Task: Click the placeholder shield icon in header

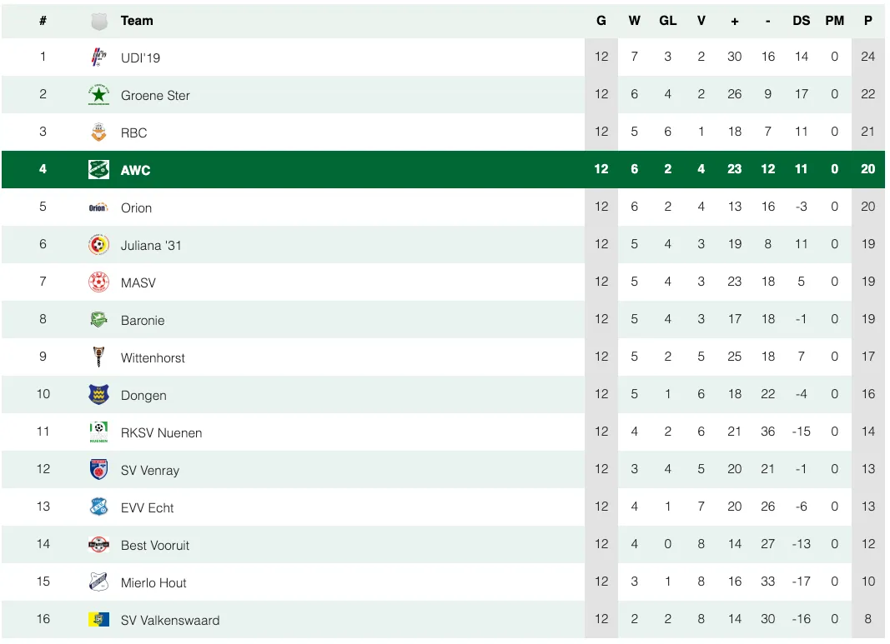Action: (x=98, y=22)
